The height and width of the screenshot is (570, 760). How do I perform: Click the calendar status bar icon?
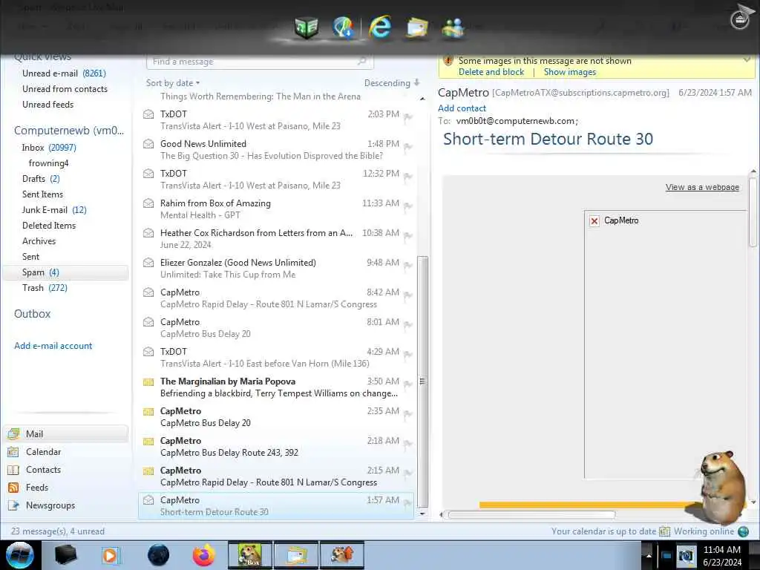coord(664,531)
